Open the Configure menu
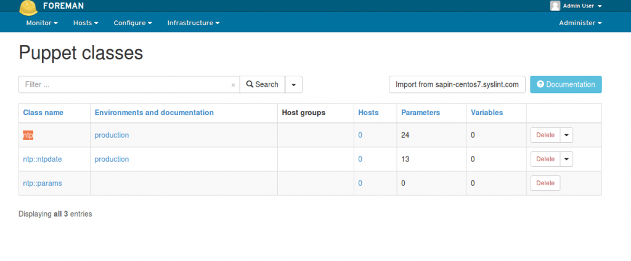This screenshot has width=631, height=261. point(133,23)
